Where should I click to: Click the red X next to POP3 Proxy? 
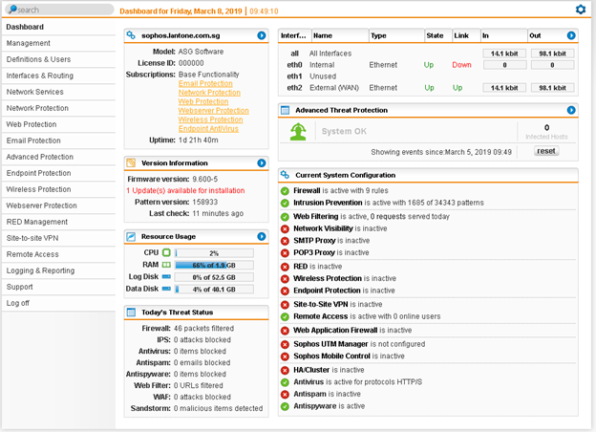pos(285,253)
